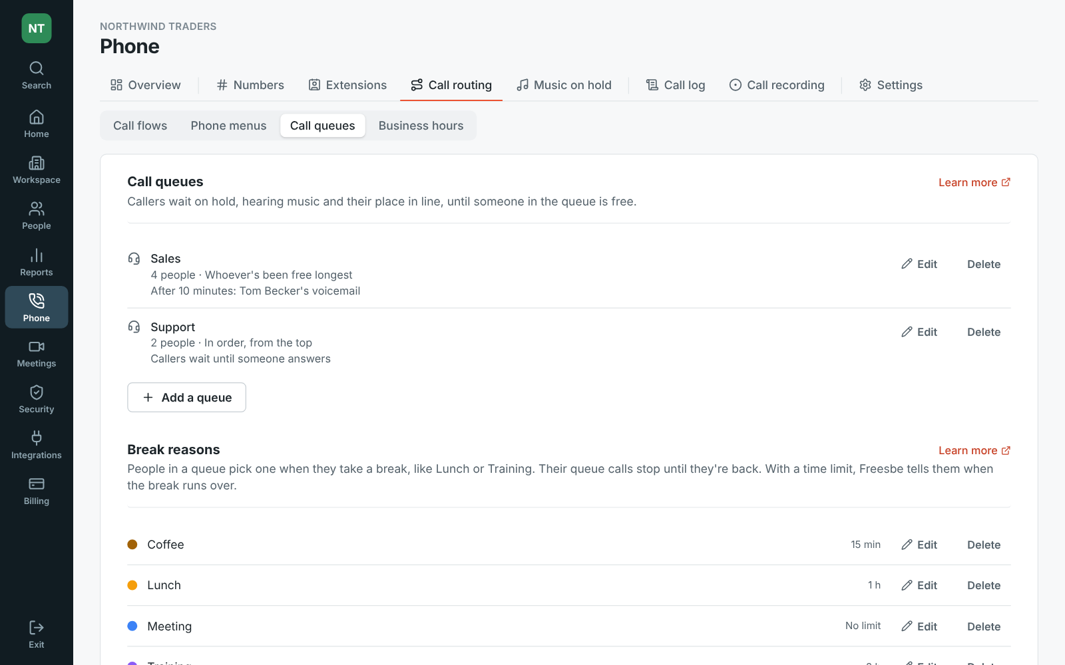Switch to the Business hours sub-tab
Viewport: 1065px width, 665px height.
(421, 126)
